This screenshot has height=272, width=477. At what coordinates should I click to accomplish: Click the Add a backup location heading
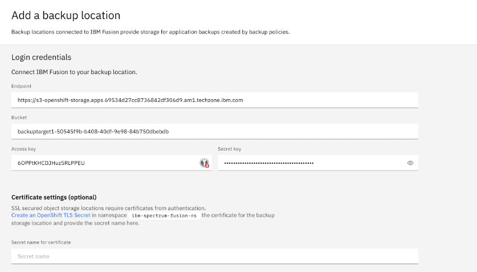coord(66,16)
